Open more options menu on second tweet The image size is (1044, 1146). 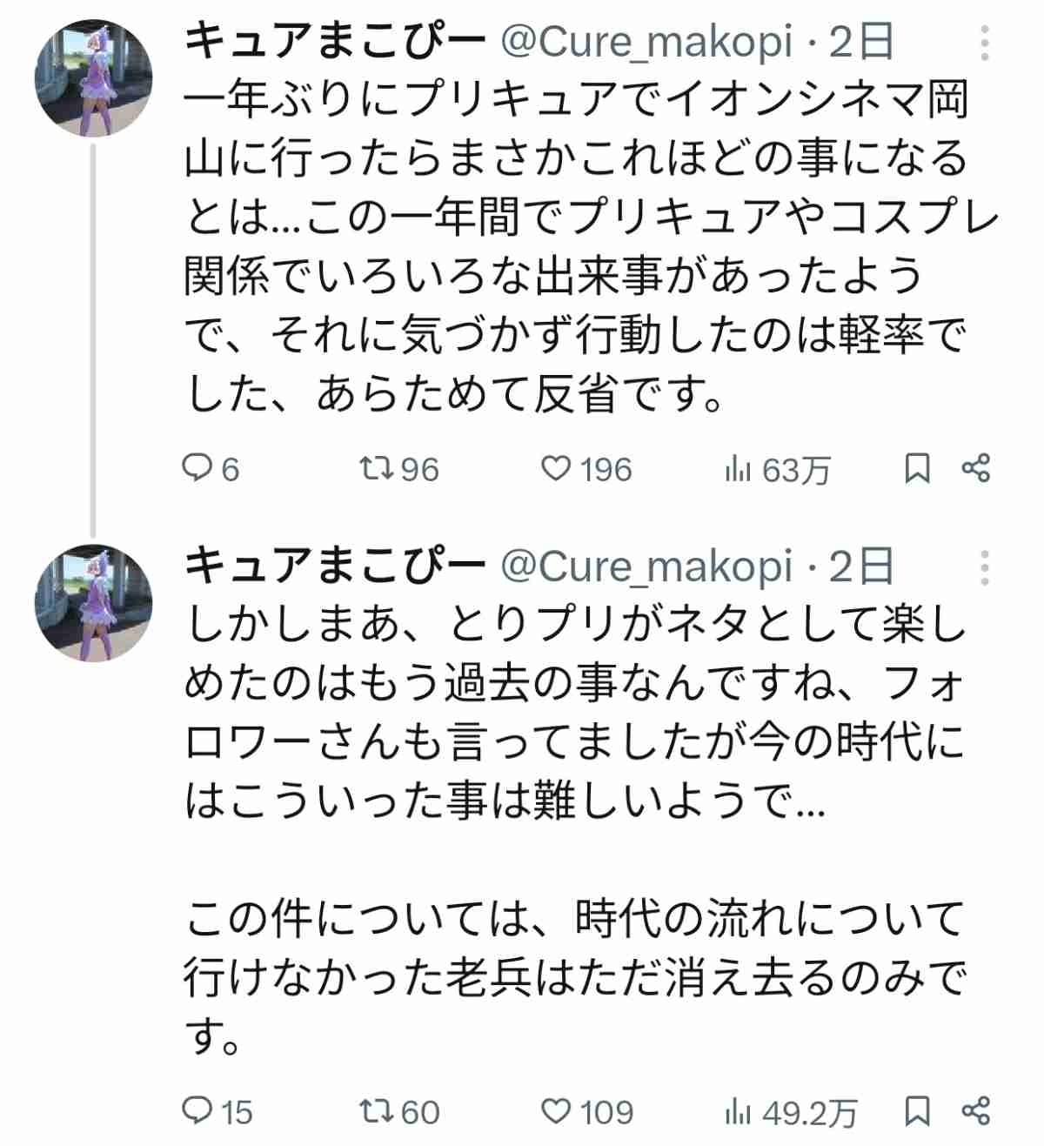984,568
